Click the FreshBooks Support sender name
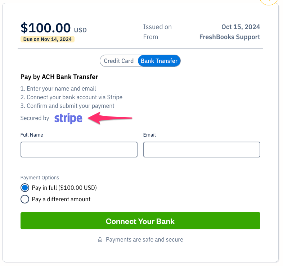 point(229,37)
